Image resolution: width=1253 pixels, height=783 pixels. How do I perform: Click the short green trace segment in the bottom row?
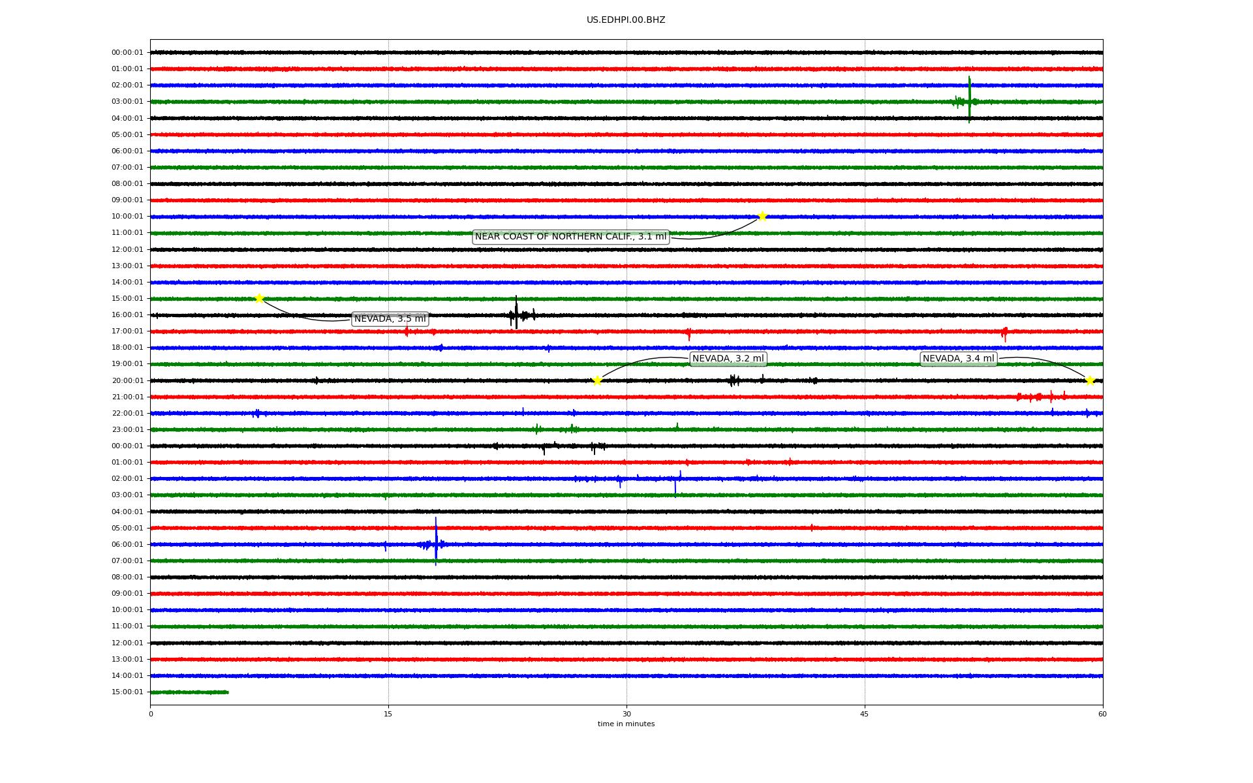(189, 692)
